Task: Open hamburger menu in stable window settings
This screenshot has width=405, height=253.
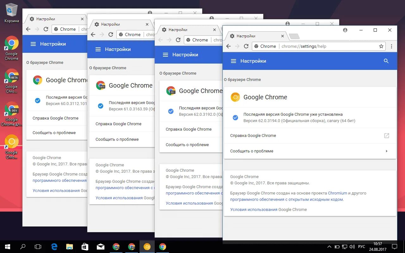Action: click(33, 44)
